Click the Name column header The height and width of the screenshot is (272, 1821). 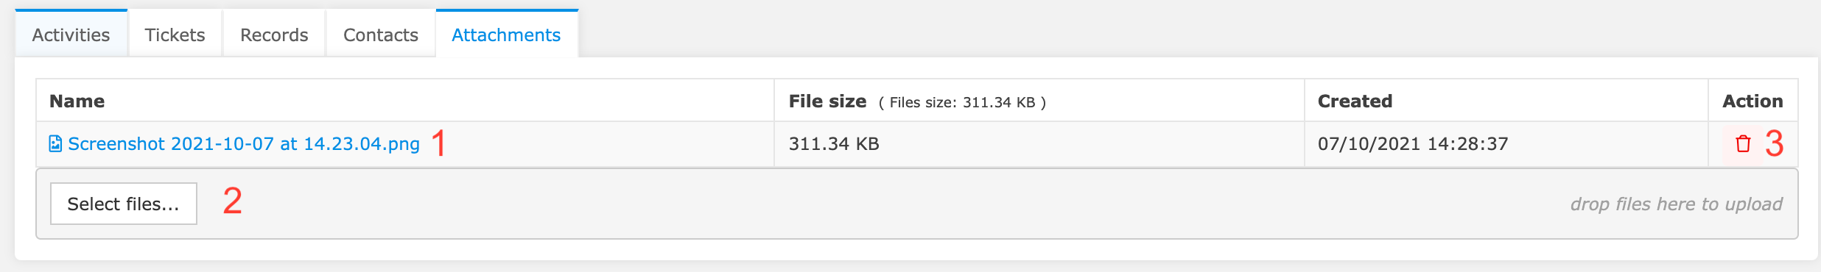(77, 101)
